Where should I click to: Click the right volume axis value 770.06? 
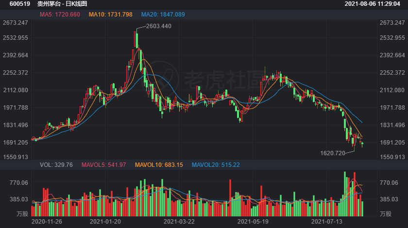tap(389, 183)
